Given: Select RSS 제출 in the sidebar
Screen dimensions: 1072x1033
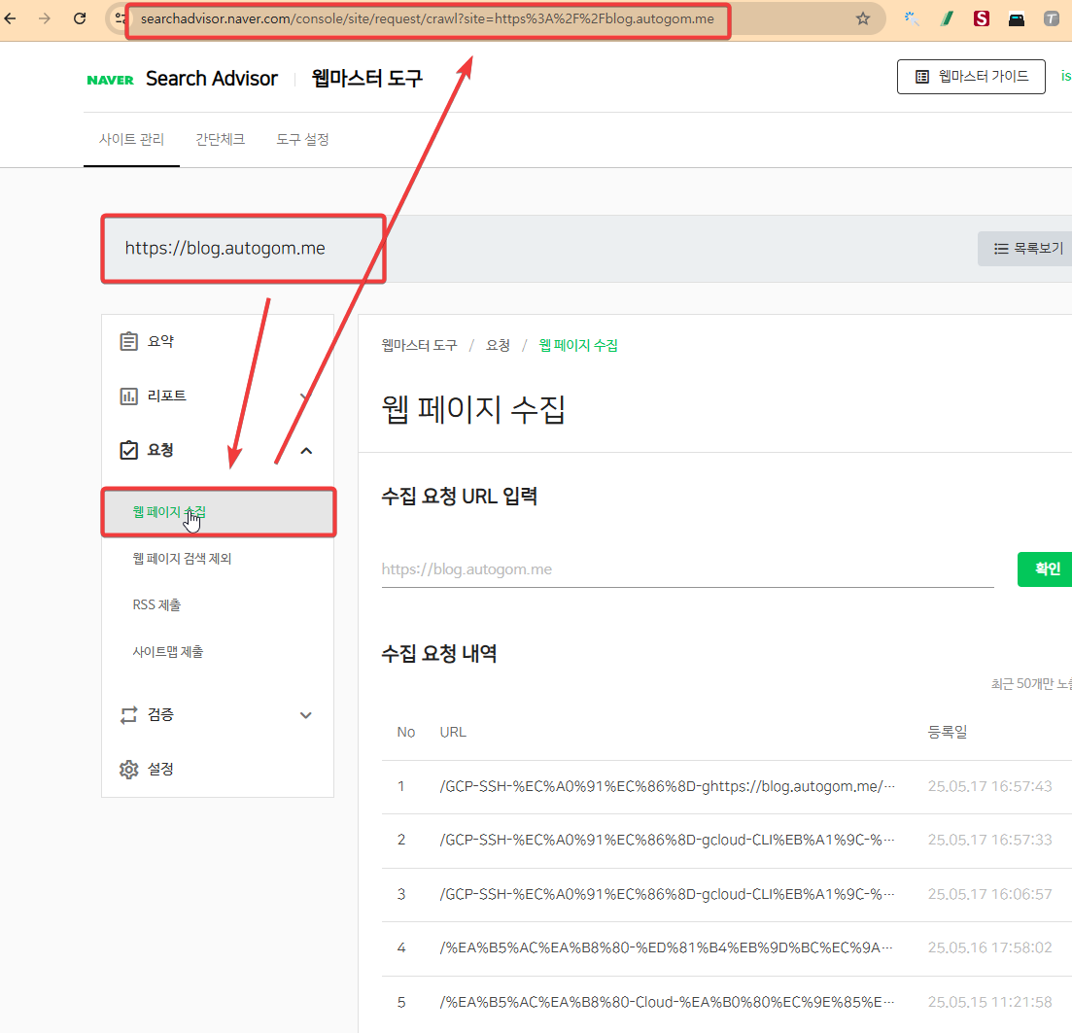Looking at the screenshot, I should point(156,605).
